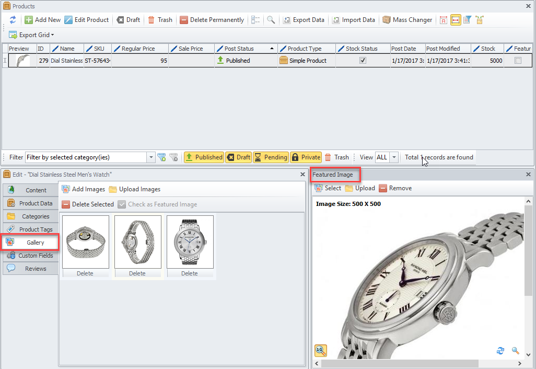536x369 pixels.
Task: Click featured image magnifier zoom icon
Action: click(x=516, y=351)
